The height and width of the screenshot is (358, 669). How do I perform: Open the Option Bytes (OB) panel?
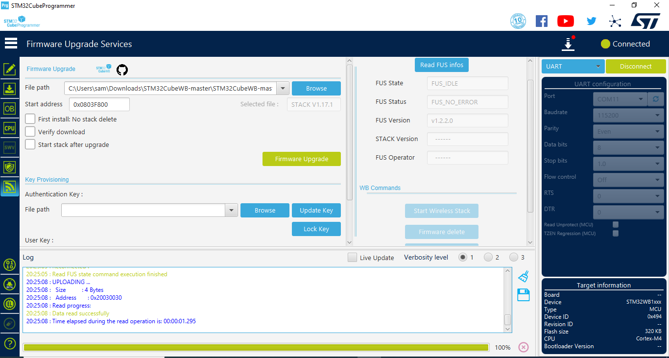click(9, 108)
